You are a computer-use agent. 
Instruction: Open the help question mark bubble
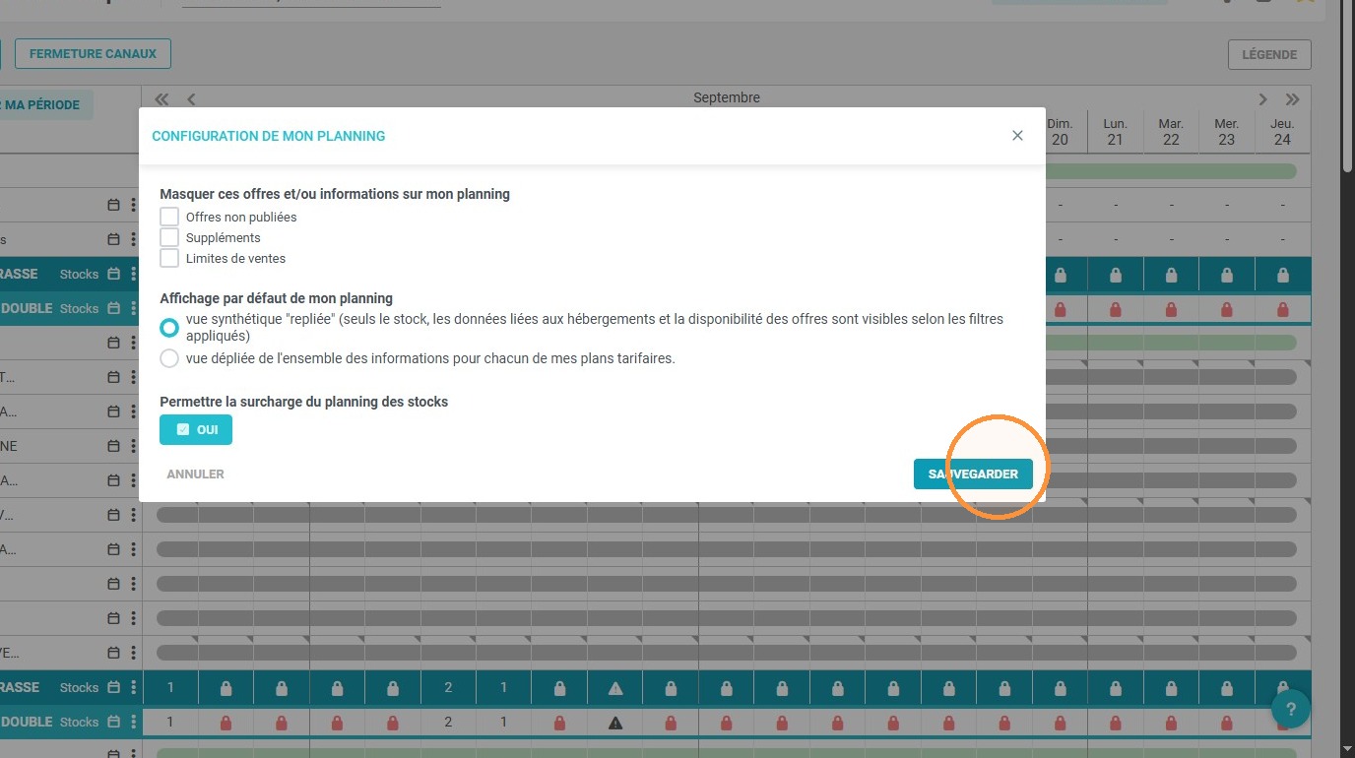pos(1291,709)
